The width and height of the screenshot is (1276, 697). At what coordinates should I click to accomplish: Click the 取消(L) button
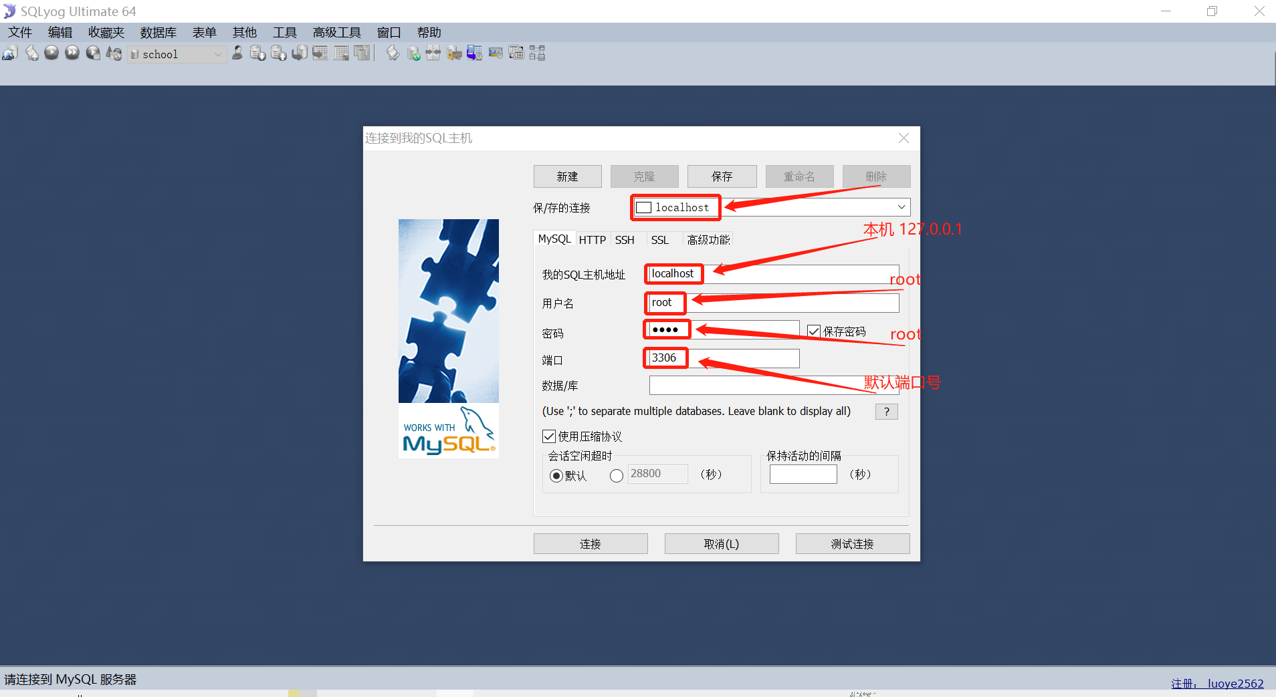[x=722, y=544]
